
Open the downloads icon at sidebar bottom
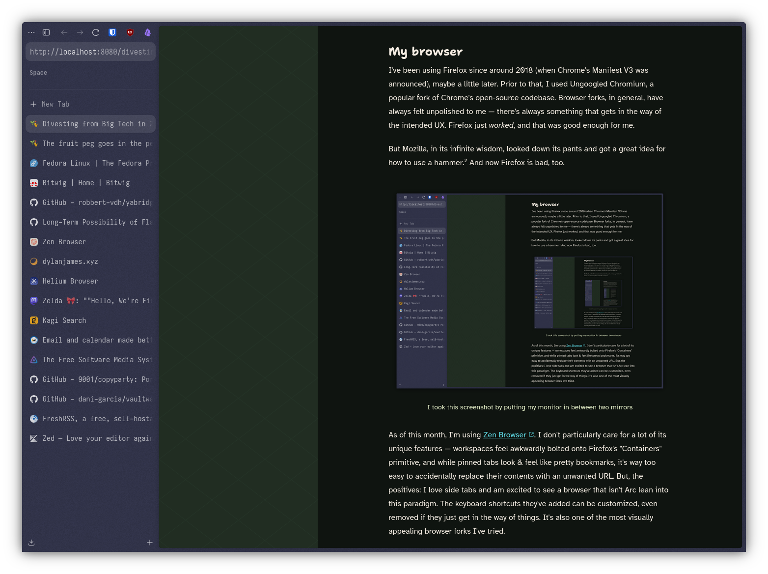point(31,543)
